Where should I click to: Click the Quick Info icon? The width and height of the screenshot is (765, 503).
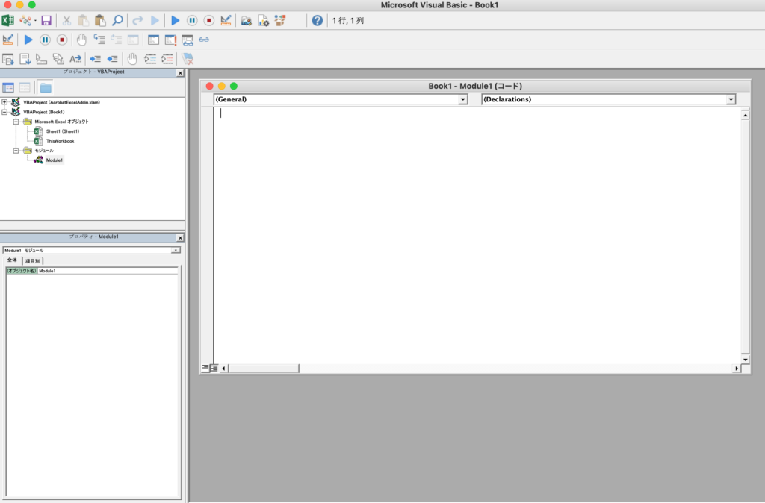point(42,59)
